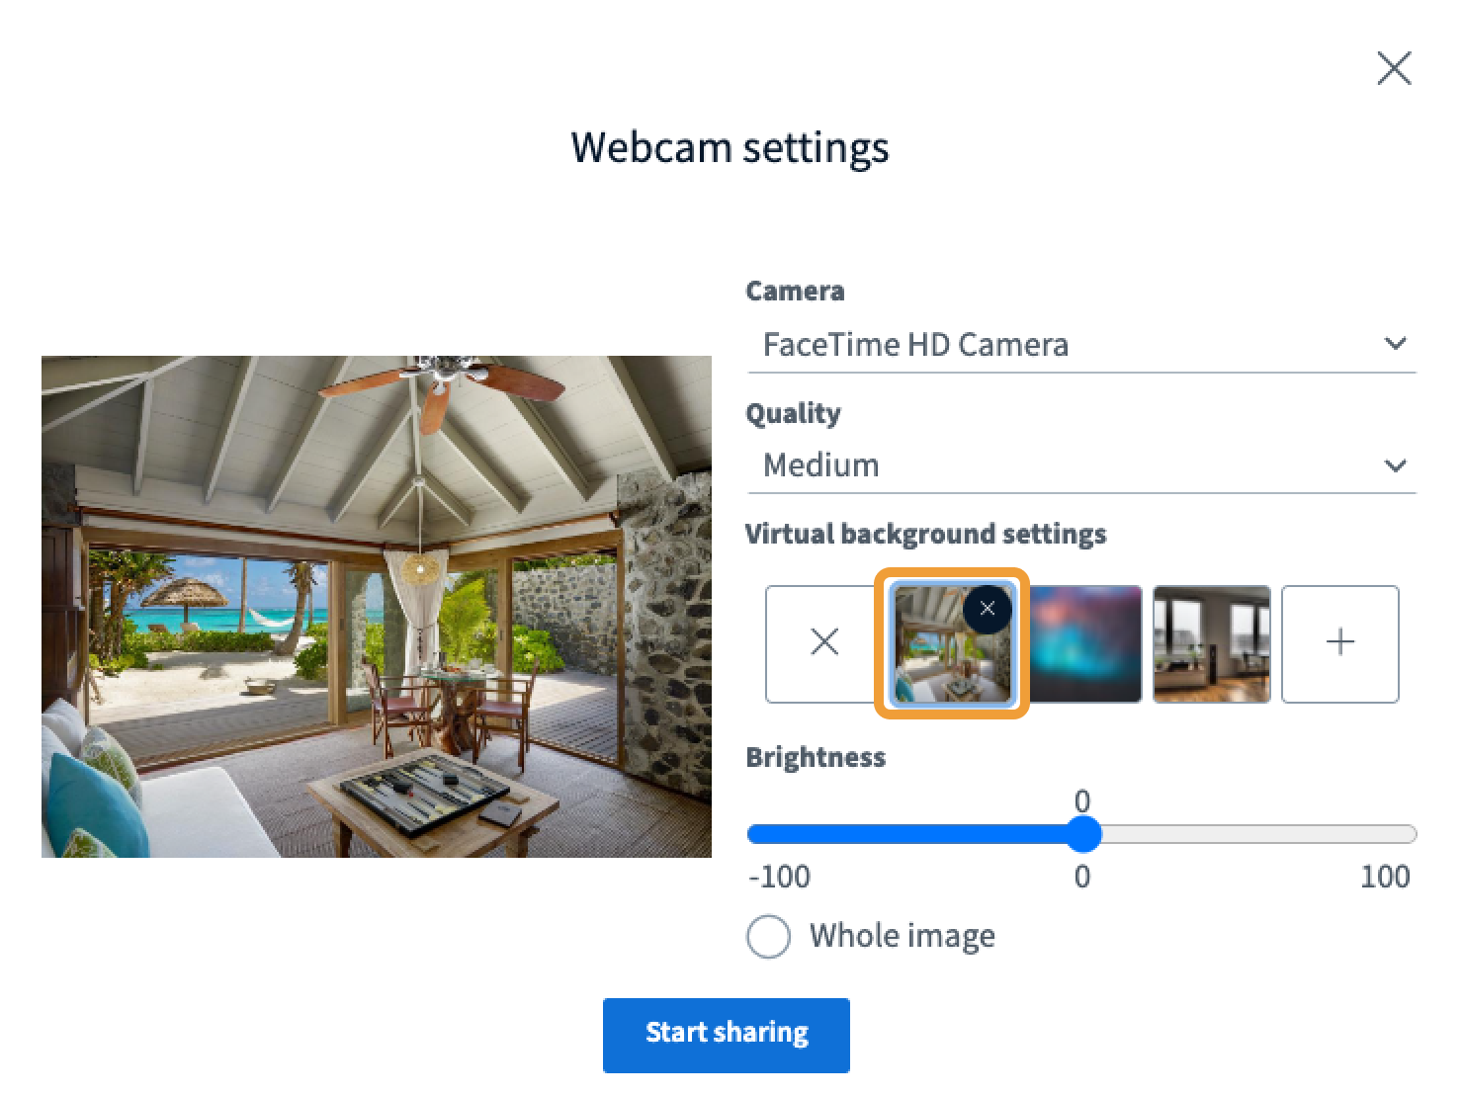
Task: Open the Camera dropdown
Action: (x=1081, y=345)
